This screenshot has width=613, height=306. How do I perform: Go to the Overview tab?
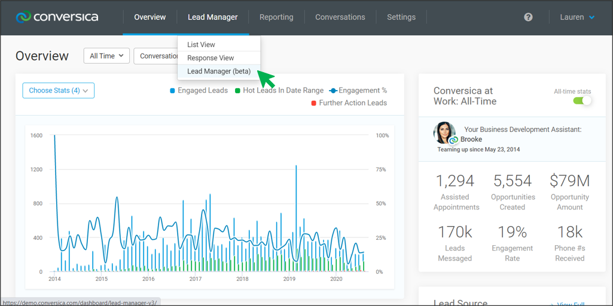pos(150,17)
